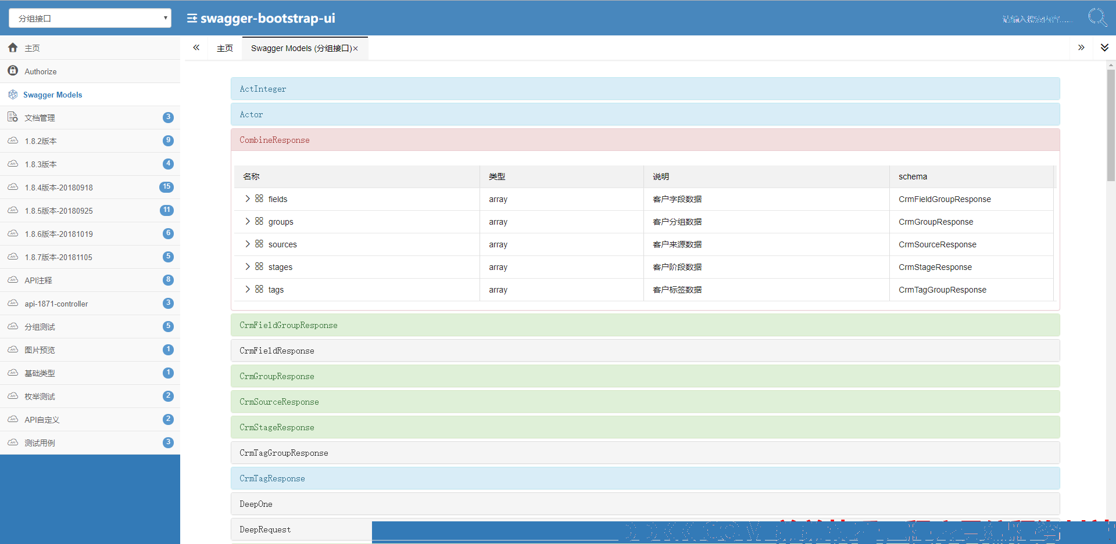
Task: Expand the CrmStageResponse model panel
Action: click(645, 427)
